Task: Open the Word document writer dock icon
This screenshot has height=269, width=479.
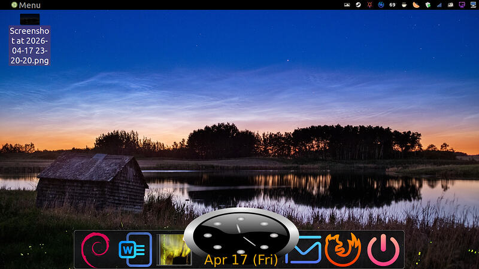Action: click(x=135, y=249)
